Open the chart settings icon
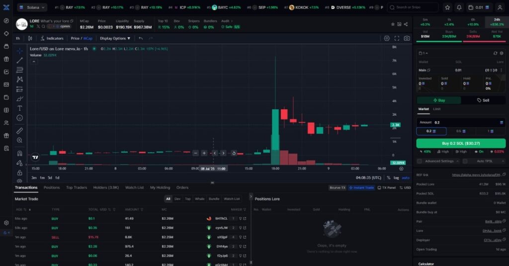The image size is (509, 266). coord(387,38)
